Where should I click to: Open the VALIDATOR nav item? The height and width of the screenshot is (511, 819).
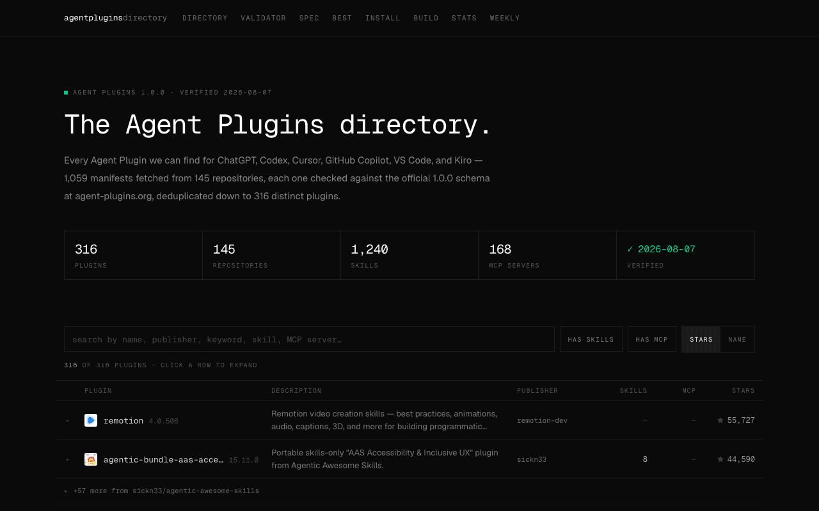point(264,18)
